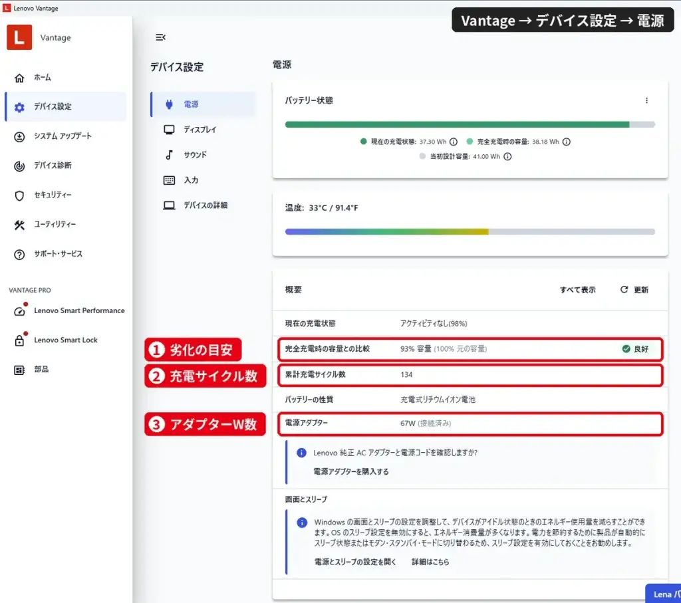Open サポート・サービス question mark icon
The width and height of the screenshot is (681, 603).
click(x=19, y=255)
